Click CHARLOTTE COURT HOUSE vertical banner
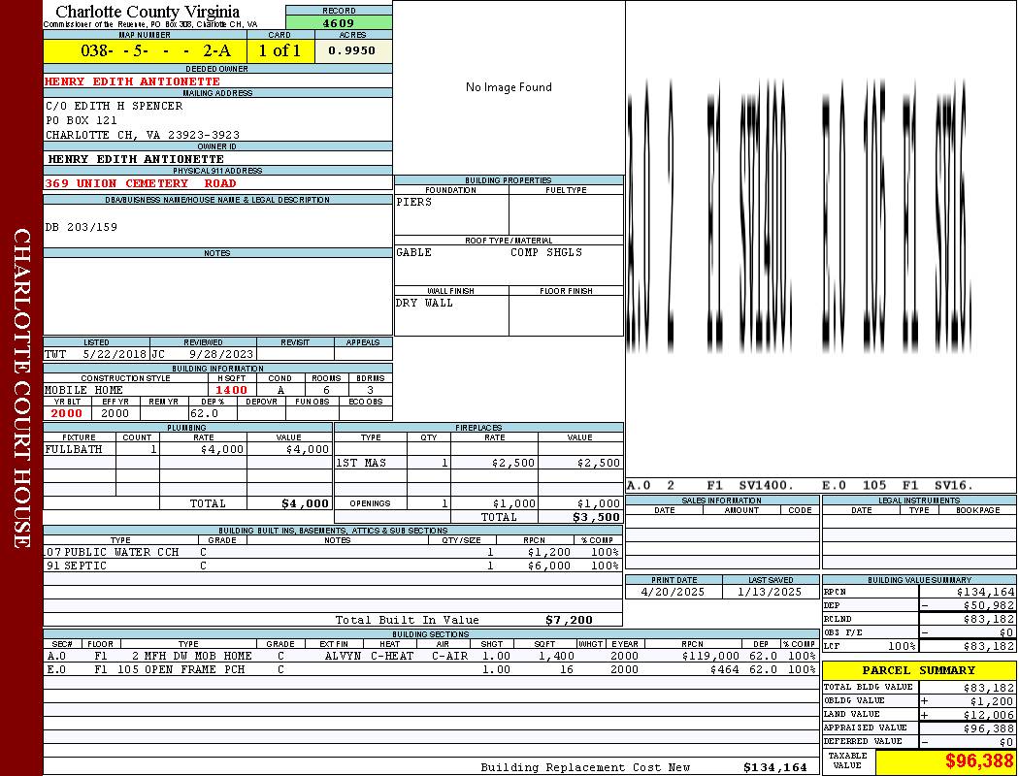This screenshot has width=1019, height=776. 21,388
